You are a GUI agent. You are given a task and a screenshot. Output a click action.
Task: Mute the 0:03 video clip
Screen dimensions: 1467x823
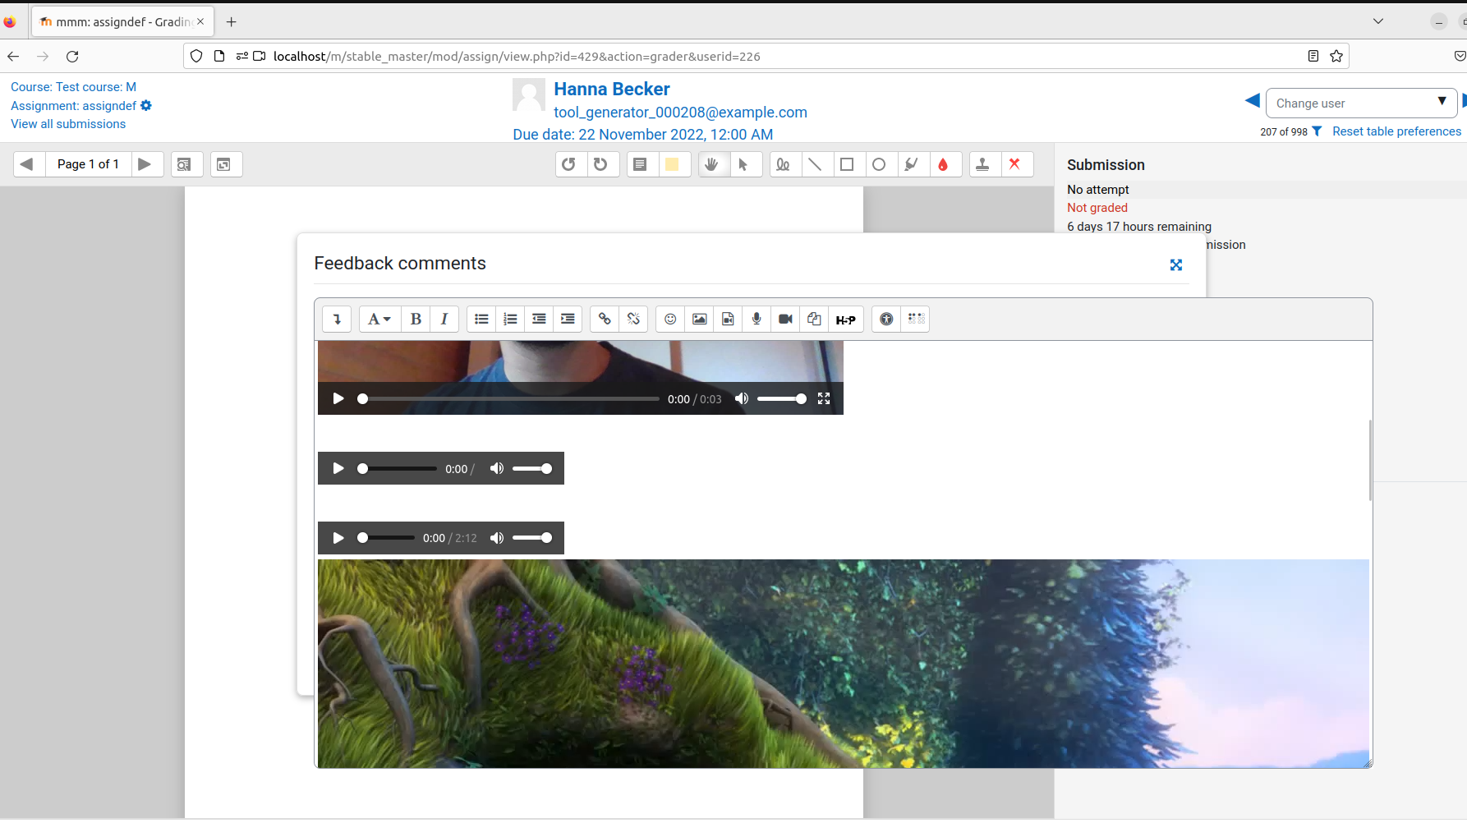(742, 398)
